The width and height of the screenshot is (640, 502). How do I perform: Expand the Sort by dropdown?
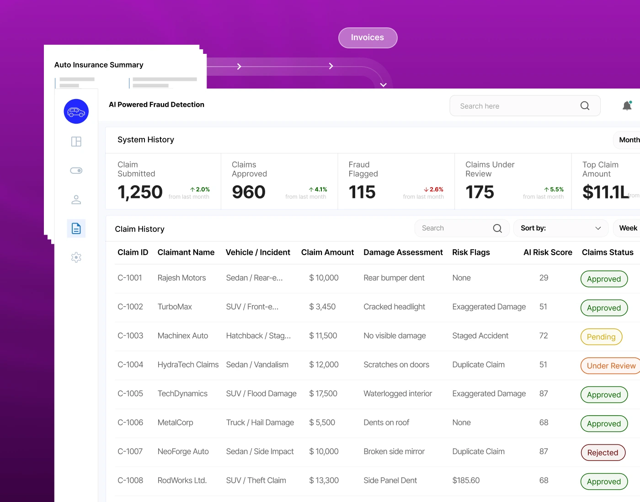[561, 228]
